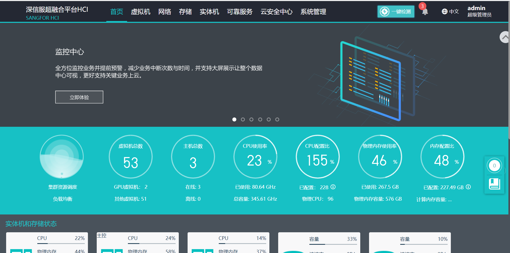This screenshot has height=253, width=510.
Task: Click the cluster resource scheduling gauge
Action: (62, 157)
